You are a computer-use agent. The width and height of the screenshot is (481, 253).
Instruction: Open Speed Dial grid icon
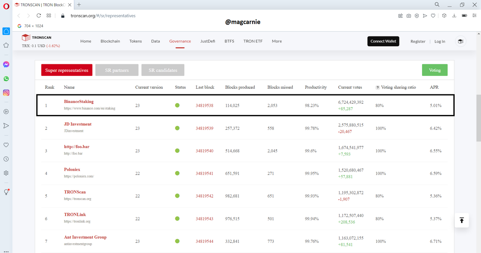point(49,16)
